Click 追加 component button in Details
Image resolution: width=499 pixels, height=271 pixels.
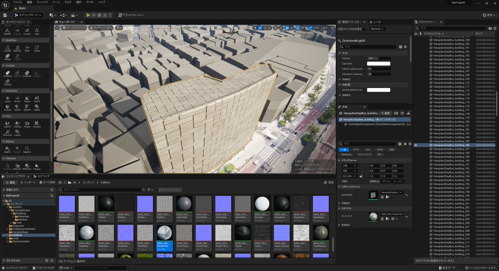[386, 113]
